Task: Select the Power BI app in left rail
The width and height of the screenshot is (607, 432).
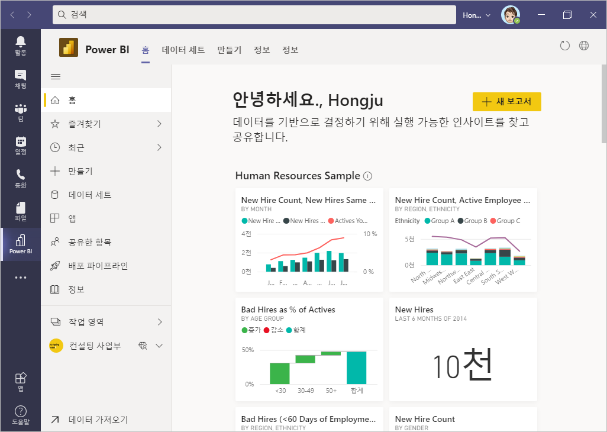Action: pos(21,244)
